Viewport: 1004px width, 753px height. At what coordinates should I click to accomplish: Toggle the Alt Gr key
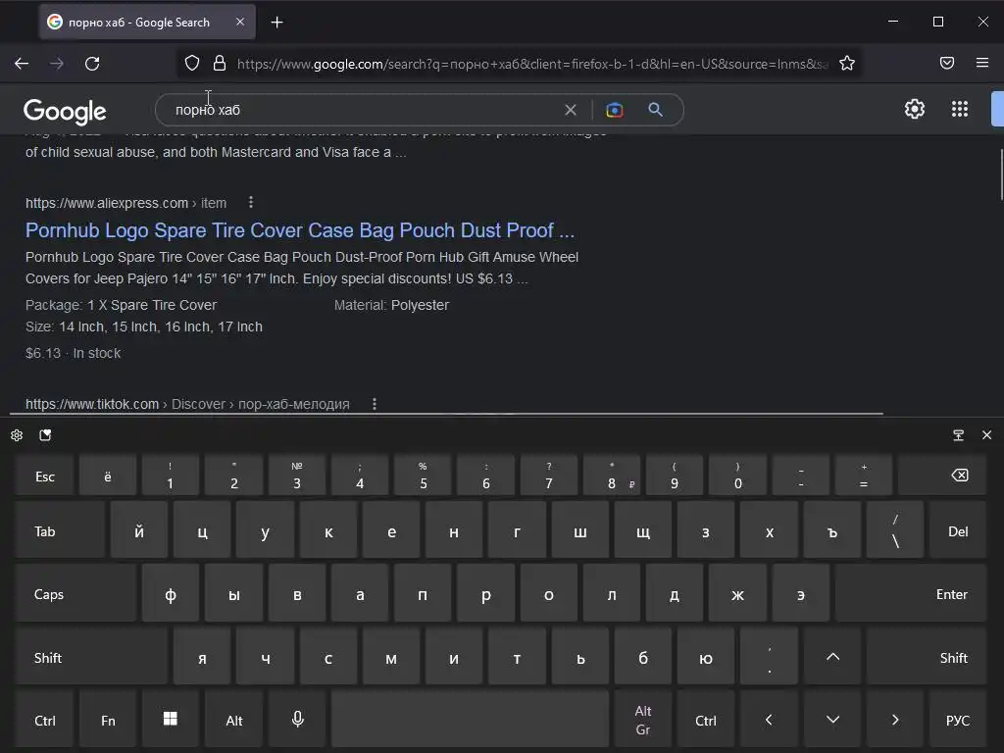click(643, 719)
